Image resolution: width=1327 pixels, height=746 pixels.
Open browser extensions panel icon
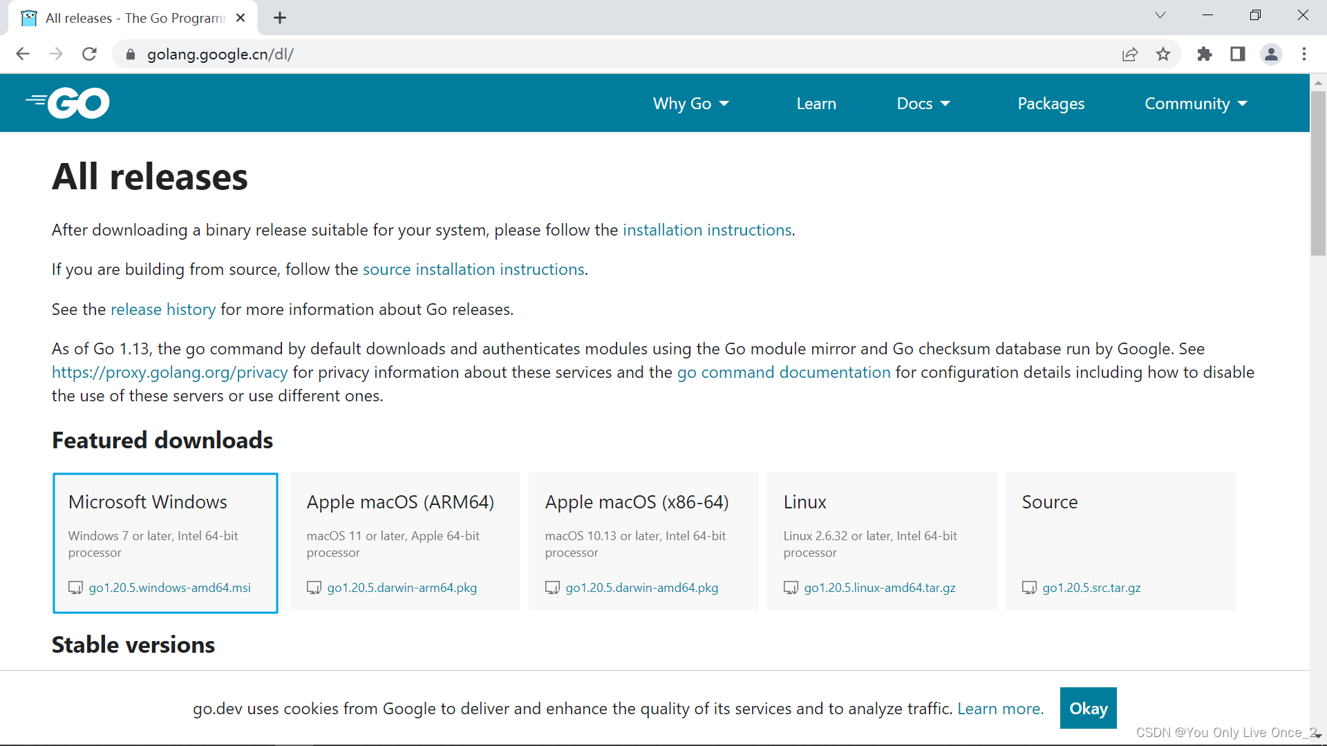pos(1204,54)
